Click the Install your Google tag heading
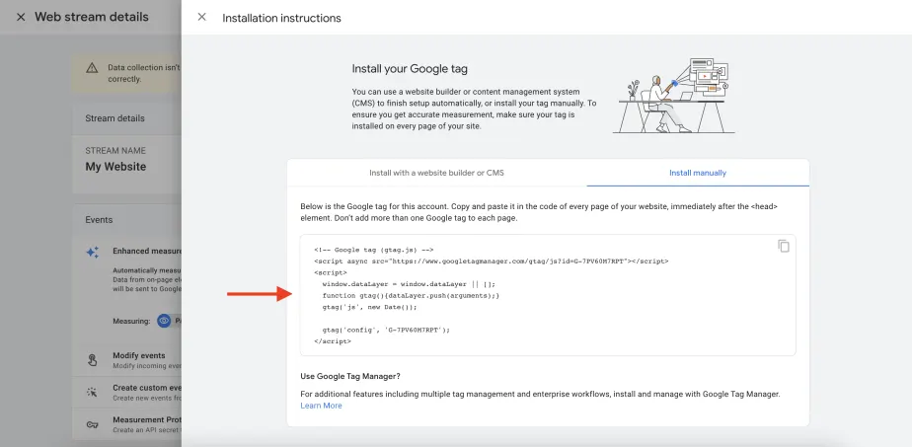The height and width of the screenshot is (447, 912). point(410,69)
